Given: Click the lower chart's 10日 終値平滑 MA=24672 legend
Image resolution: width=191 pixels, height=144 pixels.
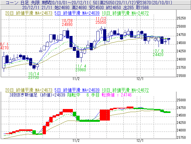Looking at the screenshot, I should coord(125,90).
